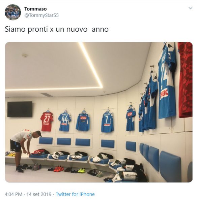Viewport: 197px width, 202px height.
Task: Click the red patterned jersey at the right edge
Action: coord(185,80)
